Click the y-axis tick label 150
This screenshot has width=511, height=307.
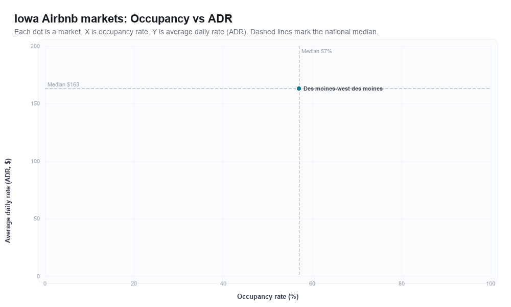click(x=35, y=104)
